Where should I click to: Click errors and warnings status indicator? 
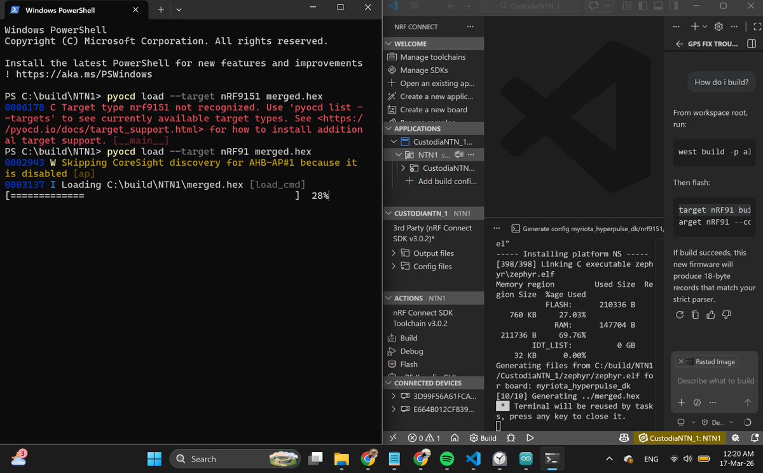click(x=424, y=437)
